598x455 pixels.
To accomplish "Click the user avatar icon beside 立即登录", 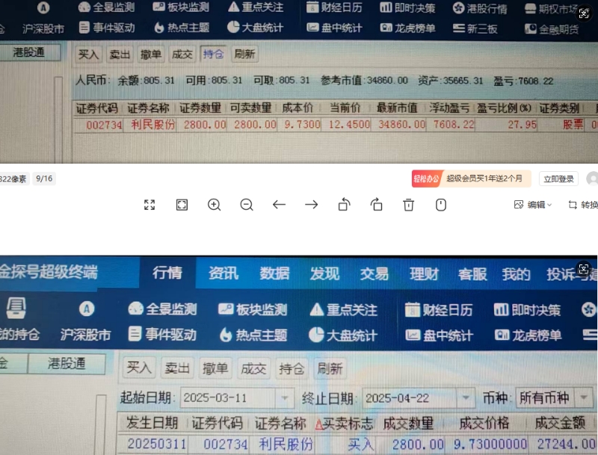I will [x=592, y=179].
